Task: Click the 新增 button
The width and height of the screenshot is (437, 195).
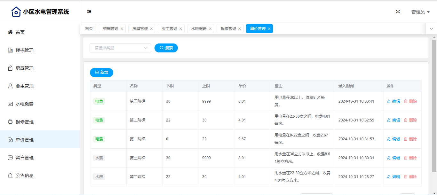Action: pos(101,73)
